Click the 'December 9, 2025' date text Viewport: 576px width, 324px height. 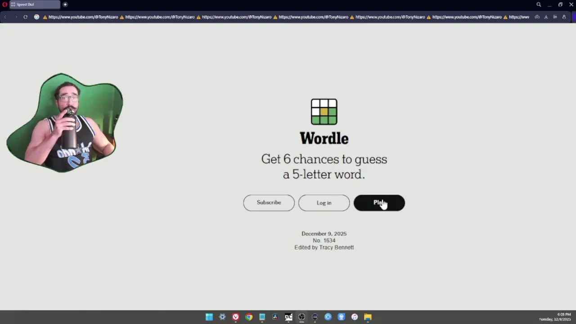coord(324,234)
